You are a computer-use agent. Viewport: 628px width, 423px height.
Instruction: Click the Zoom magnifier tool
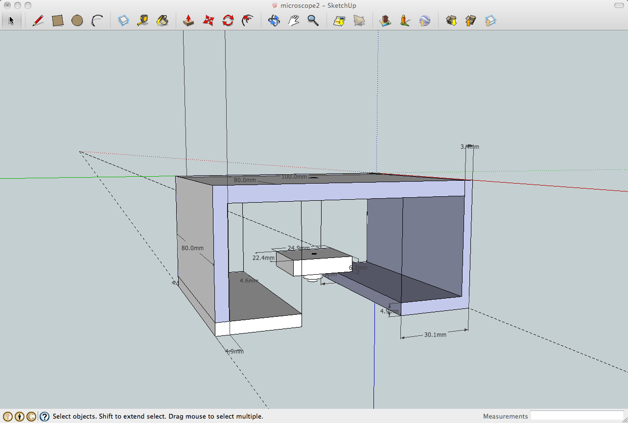pyautogui.click(x=313, y=21)
